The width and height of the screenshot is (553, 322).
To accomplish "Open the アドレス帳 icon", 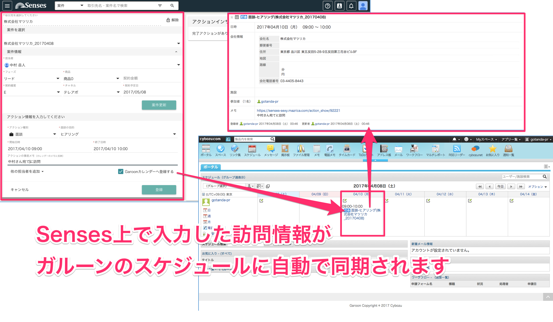I will point(384,151).
